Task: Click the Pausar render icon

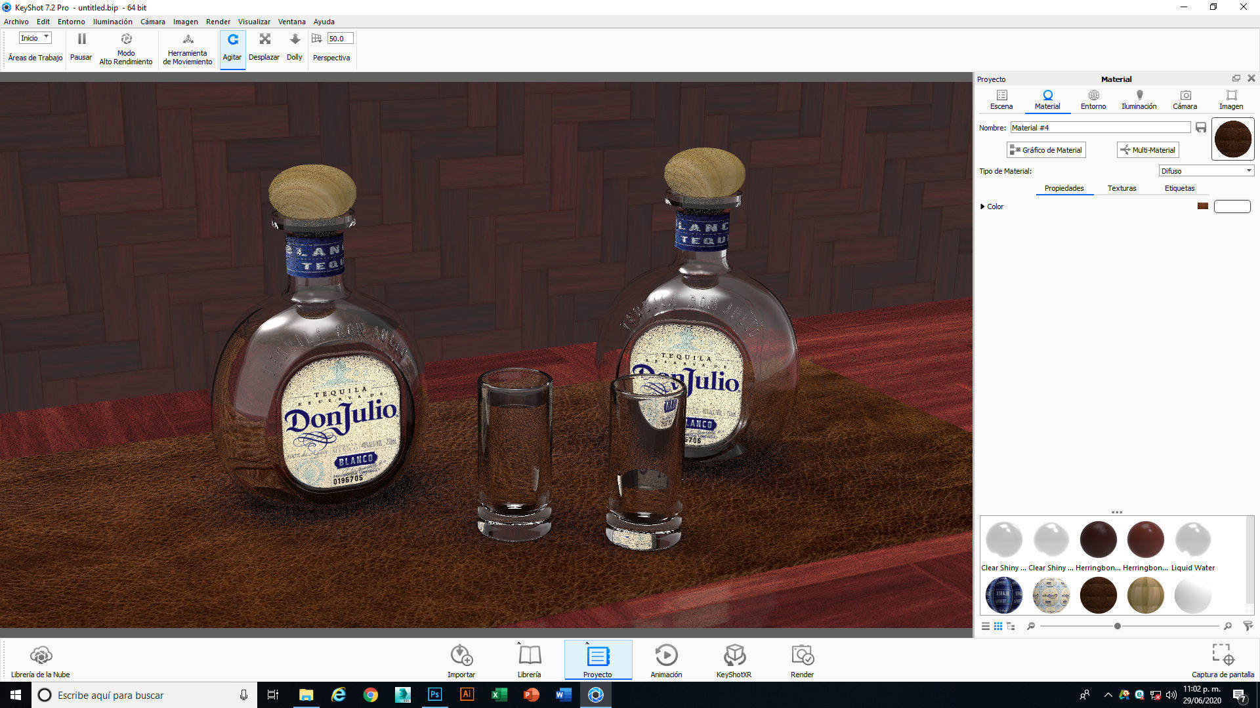Action: (81, 39)
